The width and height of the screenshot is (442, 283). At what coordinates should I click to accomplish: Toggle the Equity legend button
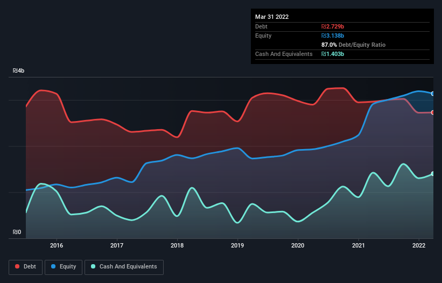click(64, 267)
